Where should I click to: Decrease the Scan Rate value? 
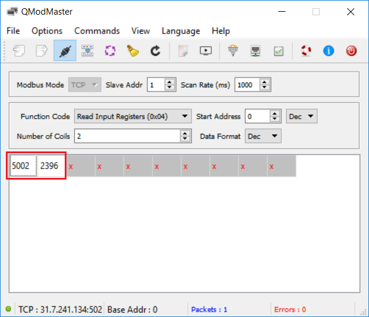tap(264, 87)
